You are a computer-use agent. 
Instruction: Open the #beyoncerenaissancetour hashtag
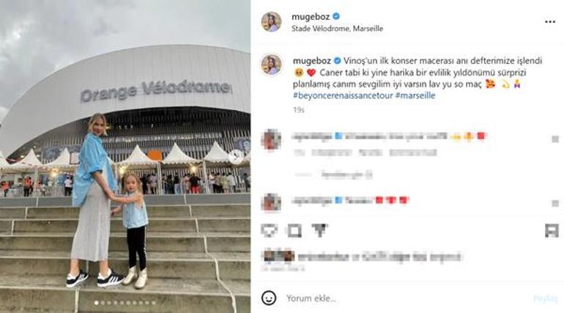click(342, 96)
